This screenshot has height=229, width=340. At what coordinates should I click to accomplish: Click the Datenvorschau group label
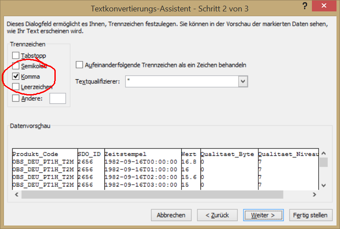30,126
